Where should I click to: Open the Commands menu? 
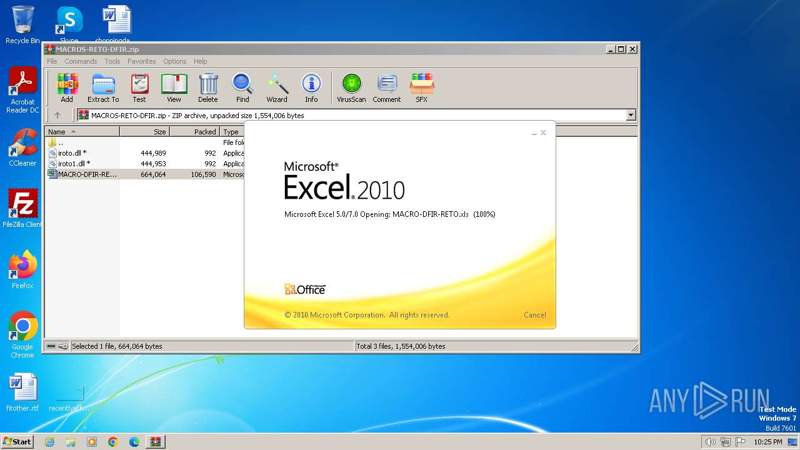pos(81,61)
